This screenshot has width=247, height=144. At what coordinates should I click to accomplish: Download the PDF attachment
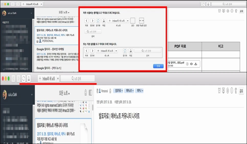tap(196, 64)
